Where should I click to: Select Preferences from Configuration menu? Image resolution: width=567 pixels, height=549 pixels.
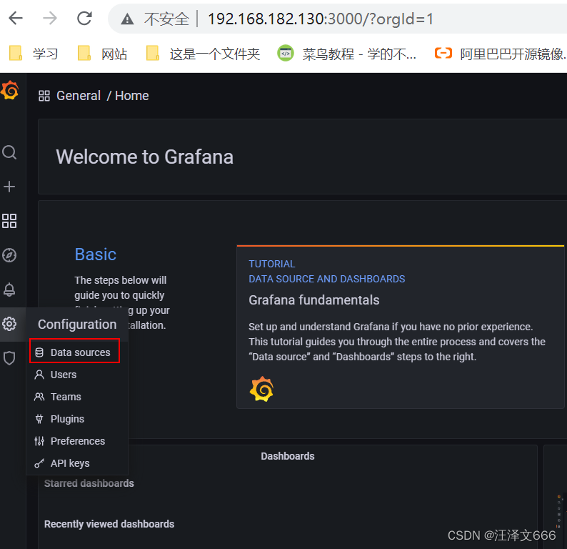77,441
